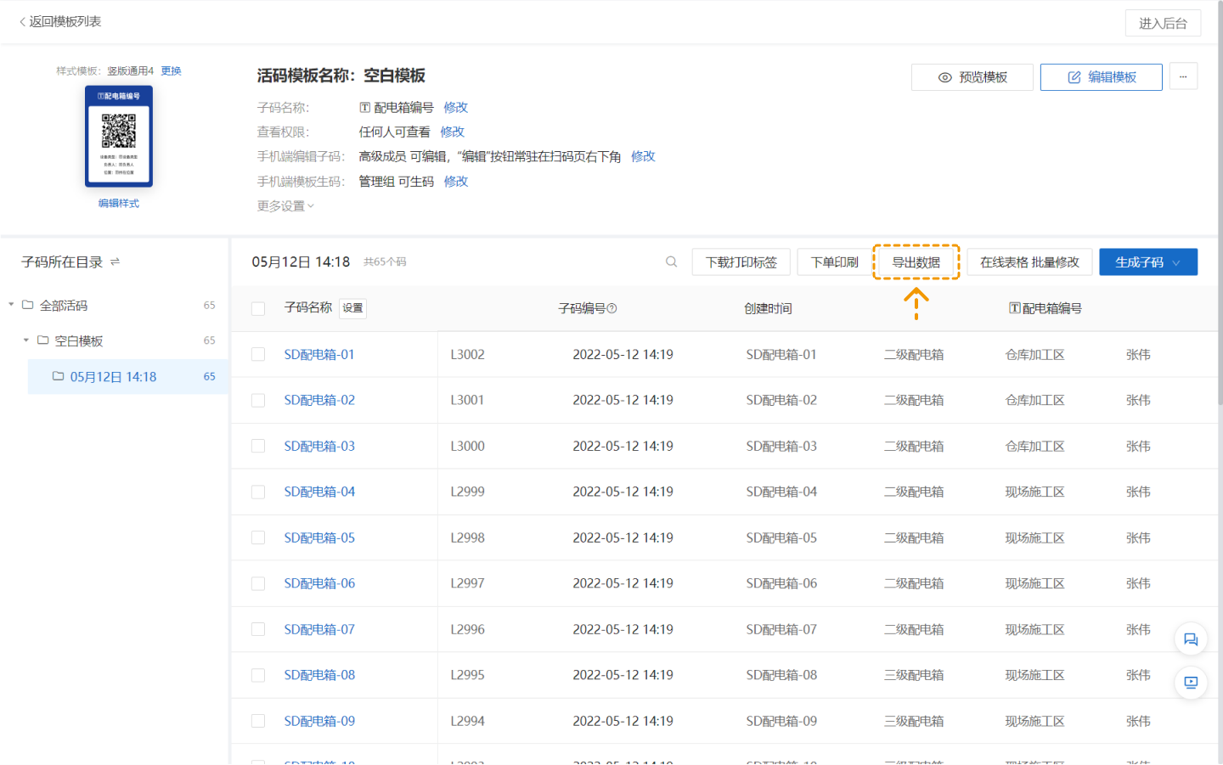Click the help icon beside 子码编号
Viewport: 1223px width, 765px height.
pyautogui.click(x=612, y=309)
